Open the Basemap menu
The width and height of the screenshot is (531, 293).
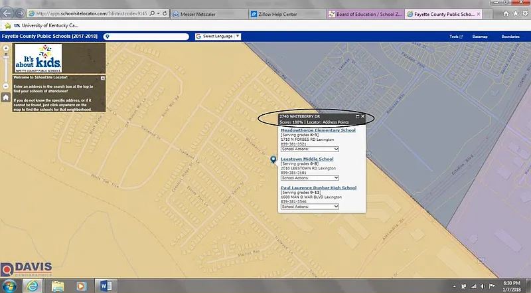pos(480,37)
